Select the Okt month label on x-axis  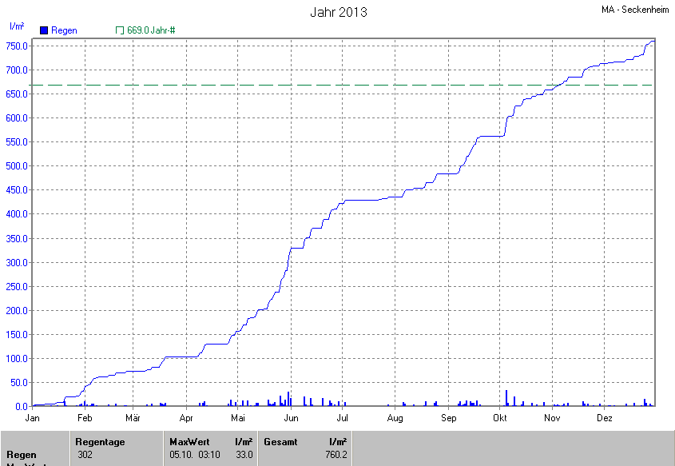(501, 418)
